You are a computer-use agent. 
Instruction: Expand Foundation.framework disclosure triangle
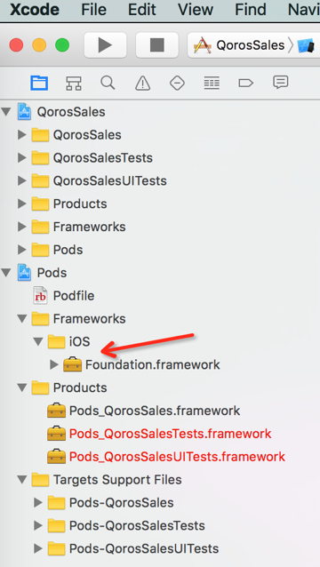(54, 364)
